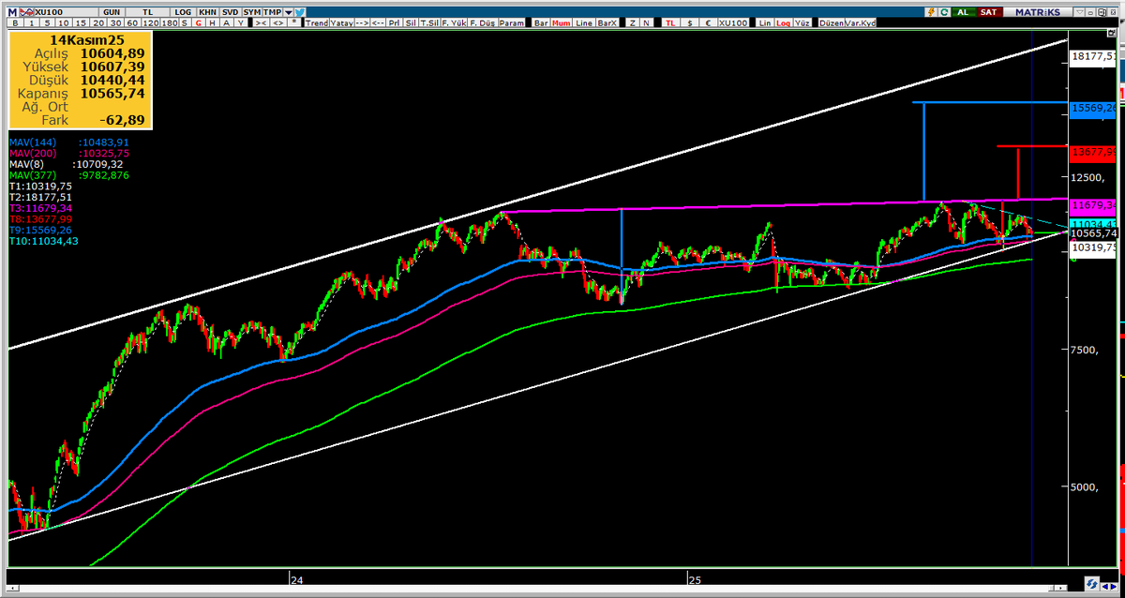Shift the chart left with '<--' arrow
Image resolution: width=1125 pixels, height=598 pixels.
point(379,22)
